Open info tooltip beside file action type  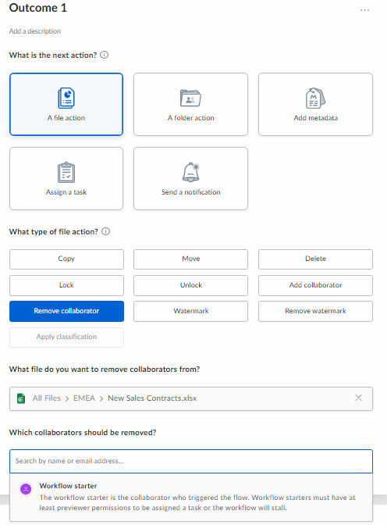click(105, 231)
